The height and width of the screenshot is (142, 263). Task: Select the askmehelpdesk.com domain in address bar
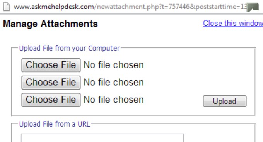54,7
